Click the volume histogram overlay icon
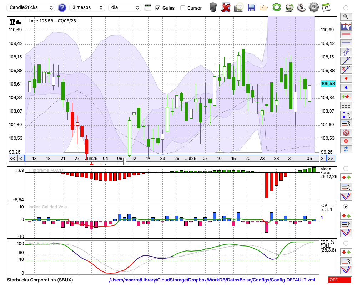 click(346, 25)
